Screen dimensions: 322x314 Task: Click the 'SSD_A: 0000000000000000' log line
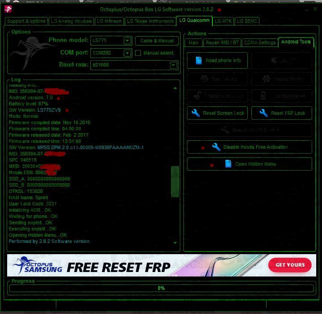tap(40, 179)
